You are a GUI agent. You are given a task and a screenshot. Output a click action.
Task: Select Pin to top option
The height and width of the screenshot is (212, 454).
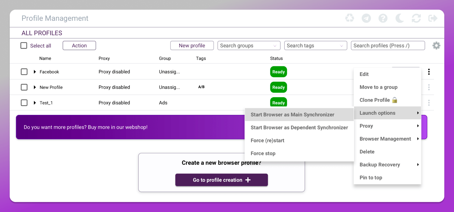point(387,178)
